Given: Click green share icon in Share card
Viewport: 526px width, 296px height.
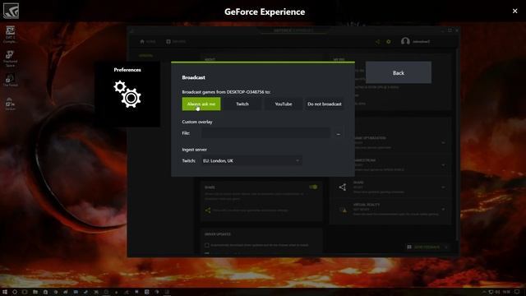Looking at the screenshot, I should [208, 210].
